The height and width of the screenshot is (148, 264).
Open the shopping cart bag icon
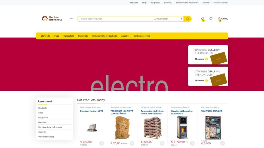click(x=219, y=19)
